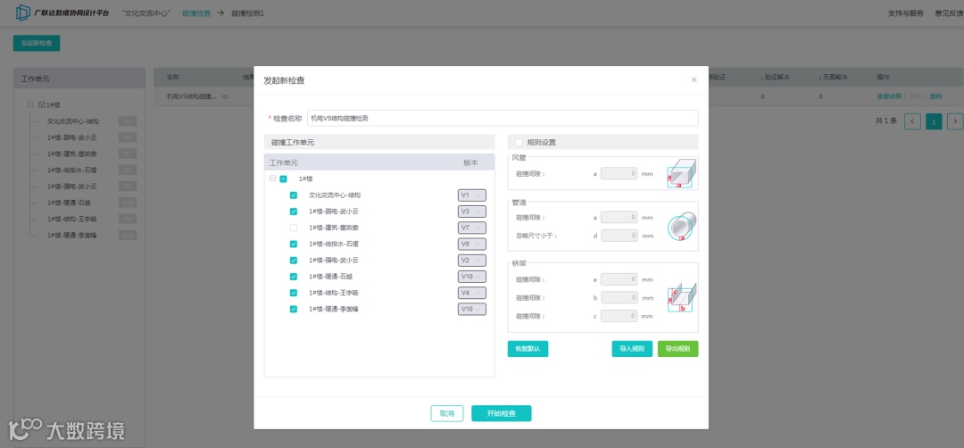
Task: Click the 发起新检查 button on background page
Action: click(37, 43)
